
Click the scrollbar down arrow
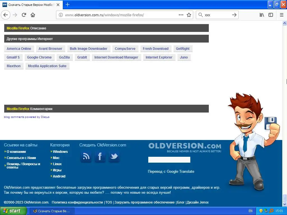[x=284, y=204]
